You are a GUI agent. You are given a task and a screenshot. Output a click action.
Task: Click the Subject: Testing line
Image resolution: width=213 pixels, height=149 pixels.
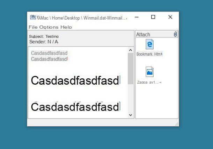pos(44,36)
